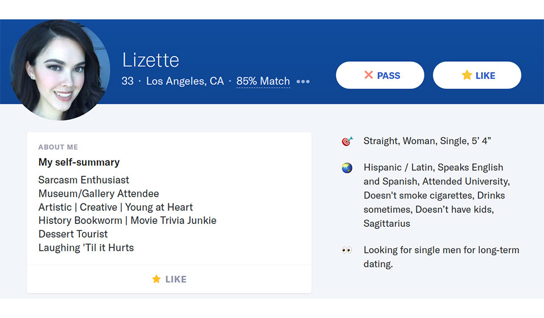Open the 85% Match link
This screenshot has height=318, width=544.
[263, 81]
